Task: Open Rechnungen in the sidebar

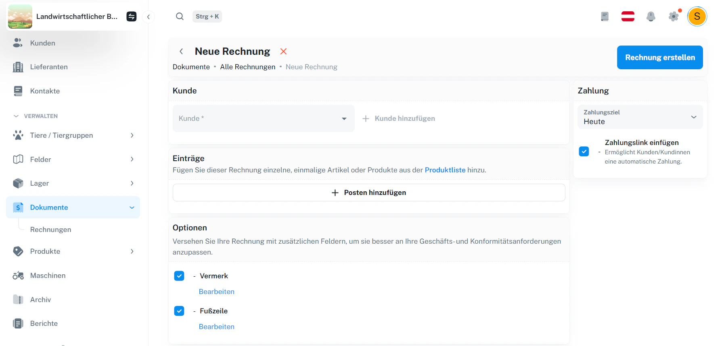Action: pyautogui.click(x=50, y=230)
